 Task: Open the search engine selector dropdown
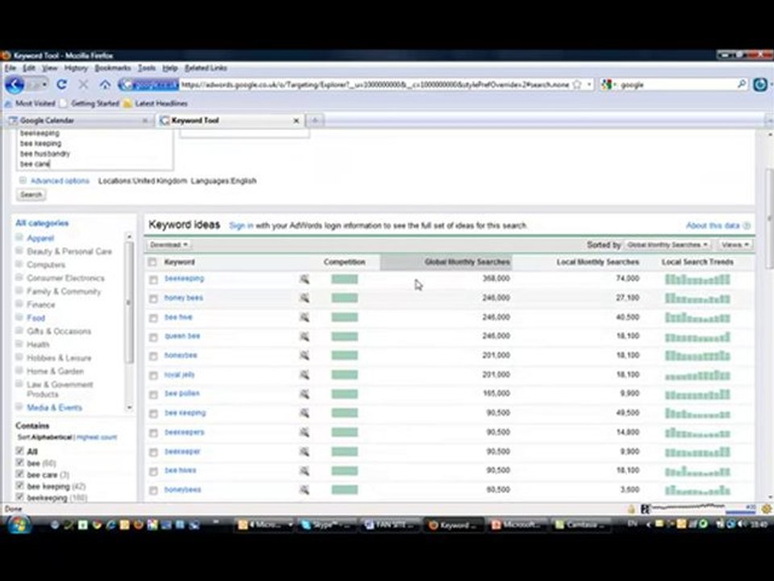[610, 85]
